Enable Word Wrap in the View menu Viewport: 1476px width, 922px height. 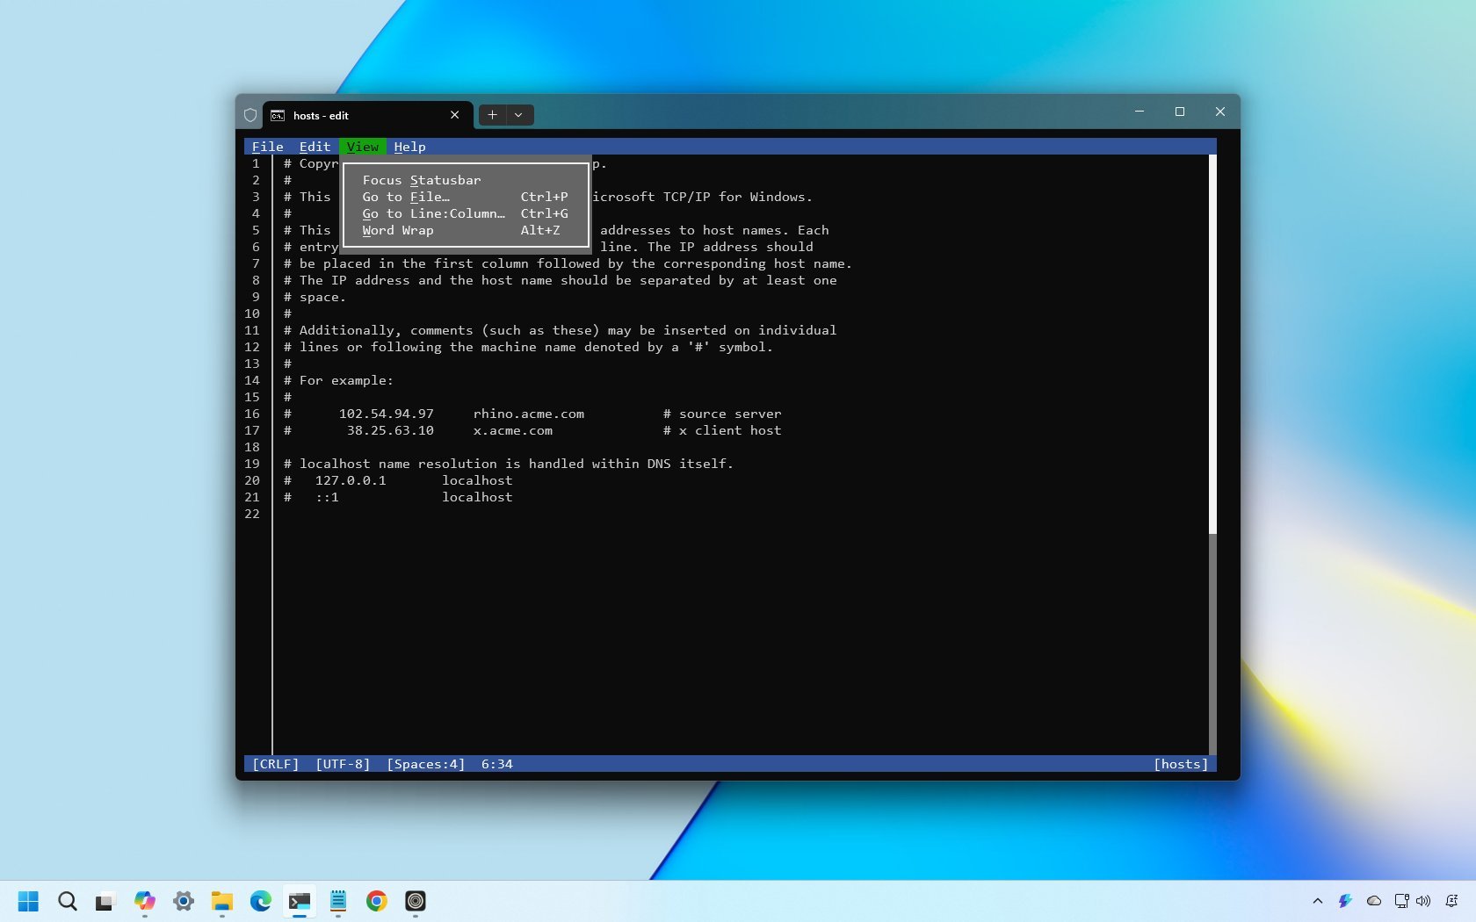398,230
